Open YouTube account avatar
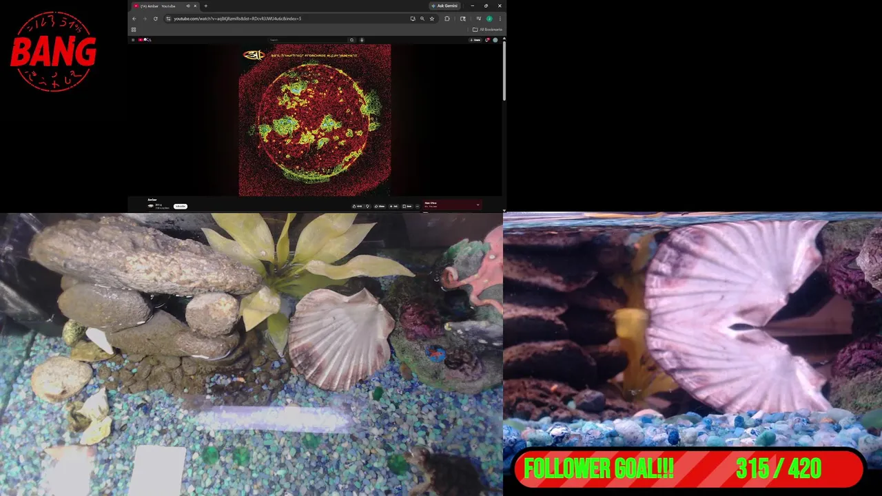Screen dimensions: 882x496 pos(495,40)
